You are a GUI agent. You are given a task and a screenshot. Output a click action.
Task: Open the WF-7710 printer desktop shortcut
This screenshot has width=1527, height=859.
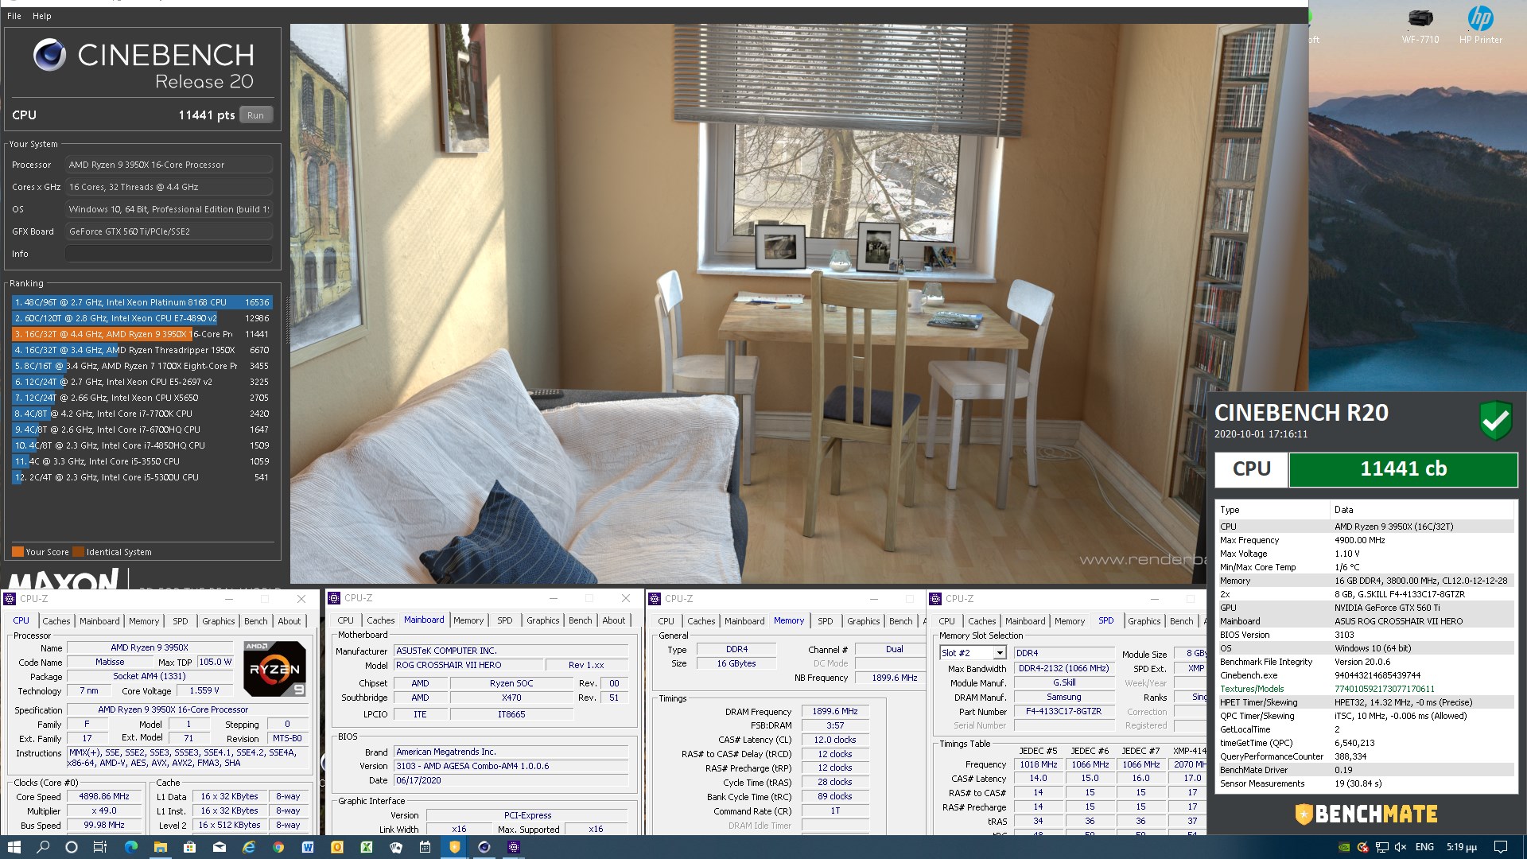click(x=1420, y=25)
